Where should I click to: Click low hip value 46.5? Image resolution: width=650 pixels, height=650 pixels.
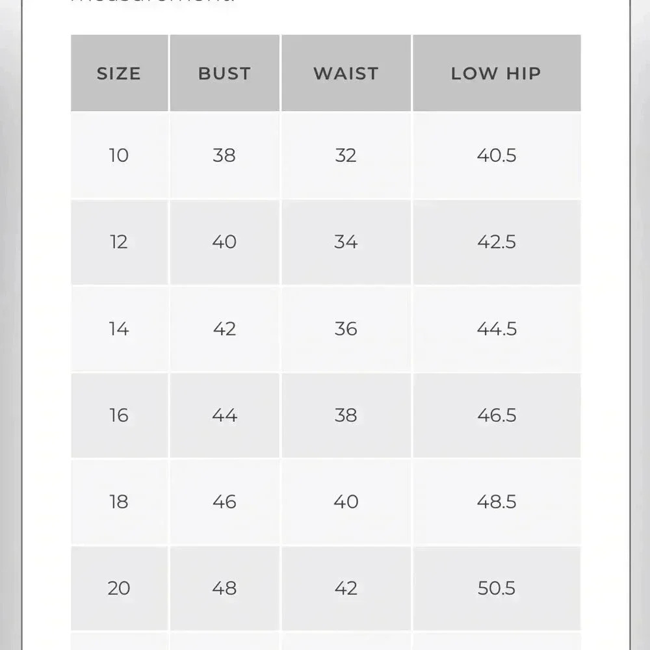[x=497, y=415]
